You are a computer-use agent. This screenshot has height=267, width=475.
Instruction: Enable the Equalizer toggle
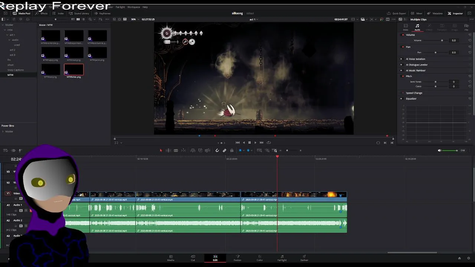point(401,99)
